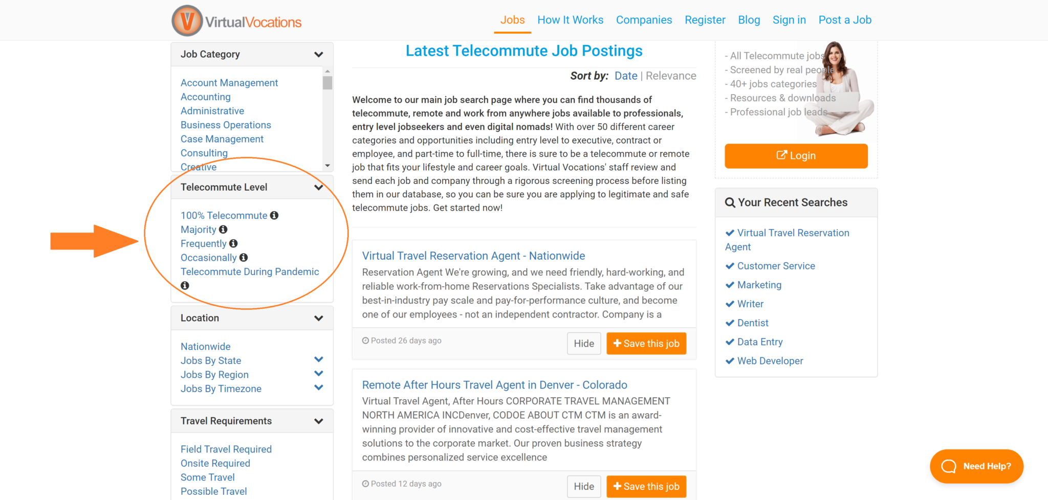Open the Blog nav item

tap(749, 20)
